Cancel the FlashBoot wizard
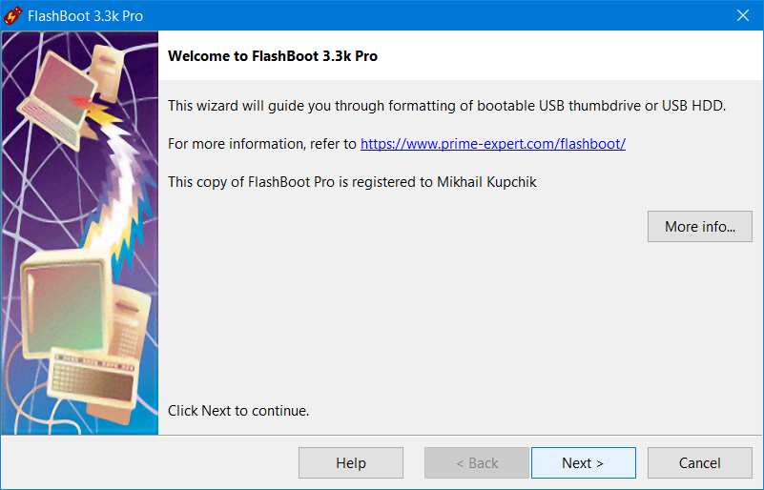The height and width of the screenshot is (490, 764). pyautogui.click(x=700, y=462)
